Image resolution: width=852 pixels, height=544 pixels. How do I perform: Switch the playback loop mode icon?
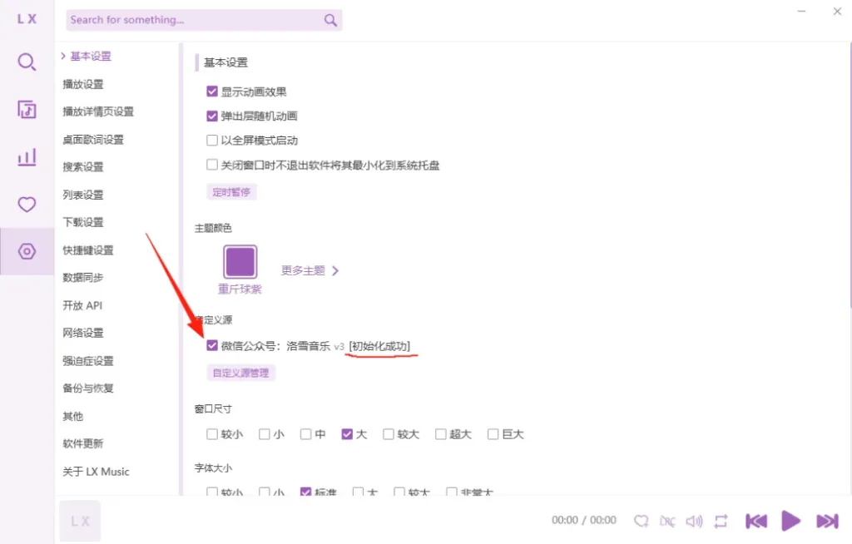coord(721,522)
